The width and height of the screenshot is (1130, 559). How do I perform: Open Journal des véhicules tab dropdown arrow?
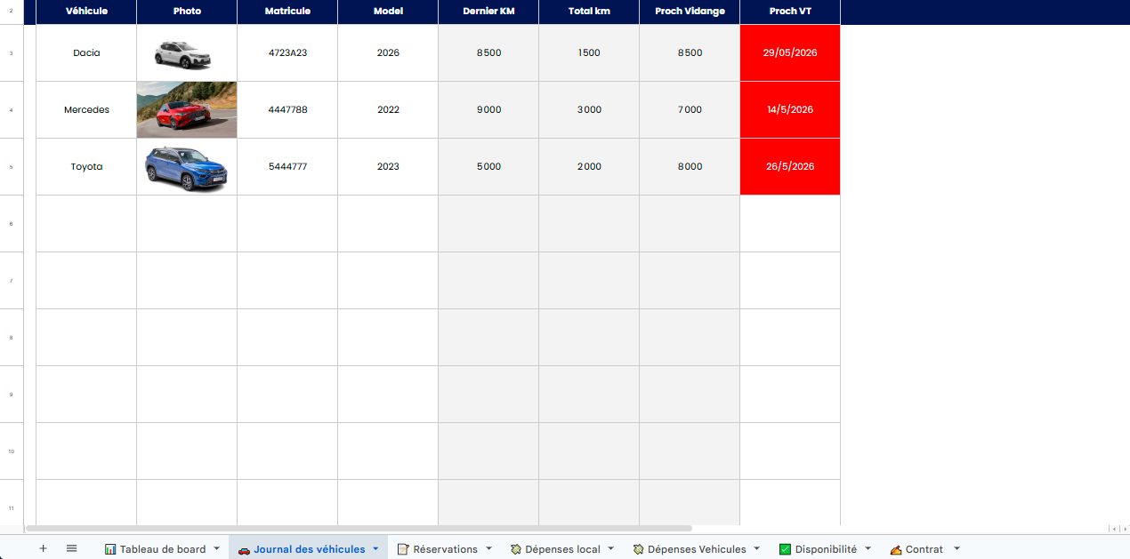click(x=375, y=549)
